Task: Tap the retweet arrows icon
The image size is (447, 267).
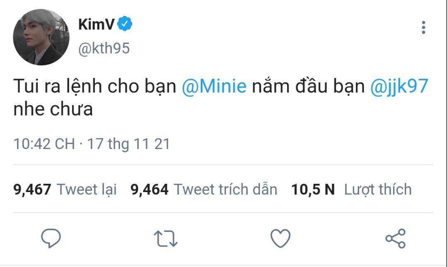Action: pos(166,238)
